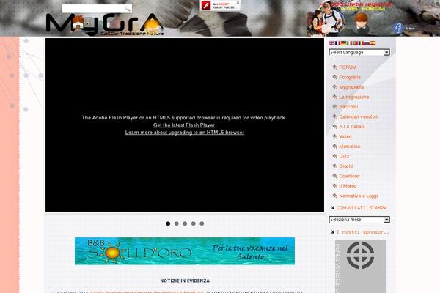
Task: Click the bullet icon beside Download
Action: click(x=335, y=176)
